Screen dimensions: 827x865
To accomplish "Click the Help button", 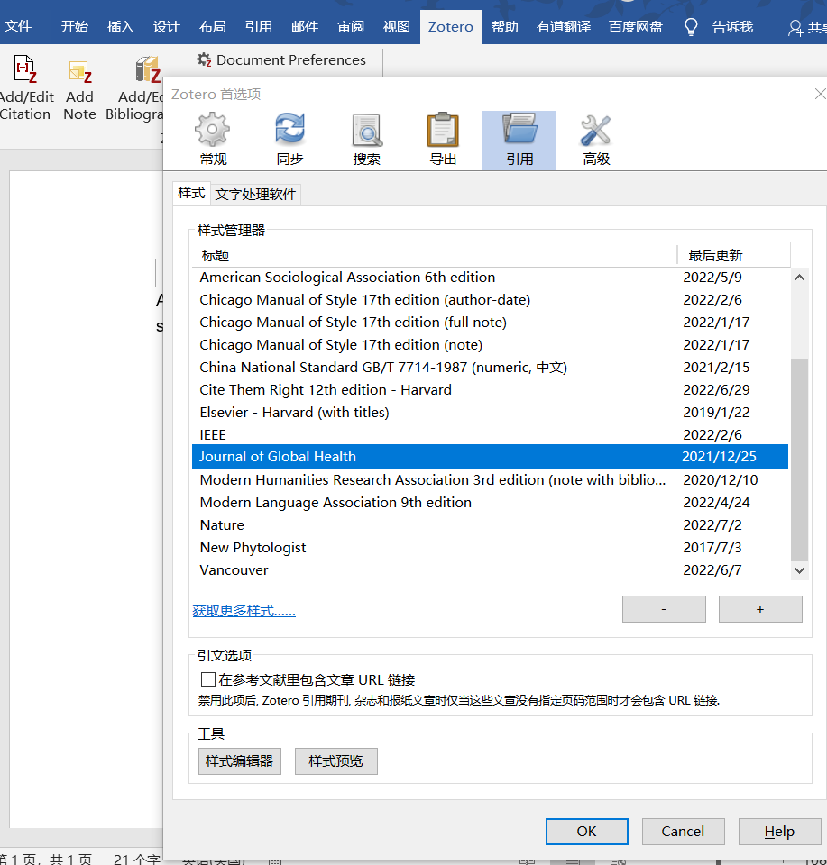I will tap(779, 832).
